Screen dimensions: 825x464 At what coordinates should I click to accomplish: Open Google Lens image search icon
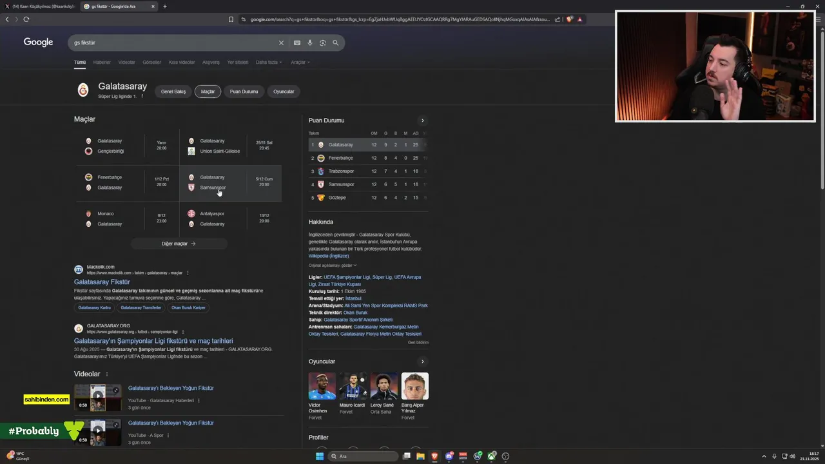(x=322, y=43)
